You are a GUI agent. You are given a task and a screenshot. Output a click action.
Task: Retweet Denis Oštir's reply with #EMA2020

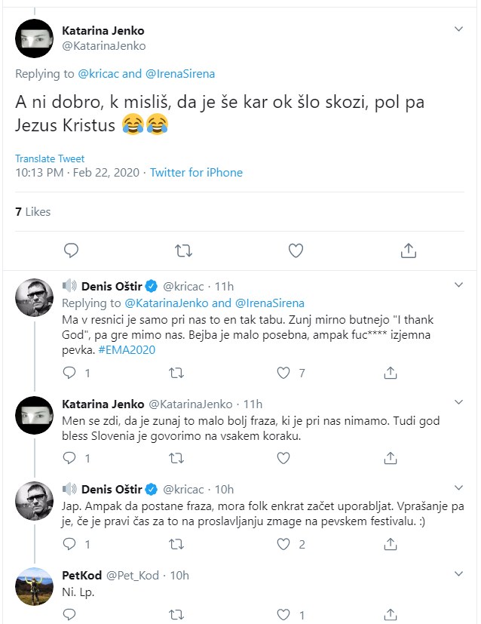coord(176,373)
